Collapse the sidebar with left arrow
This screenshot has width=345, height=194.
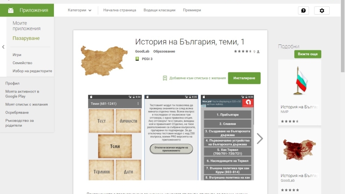pyautogui.click(x=3, y=47)
